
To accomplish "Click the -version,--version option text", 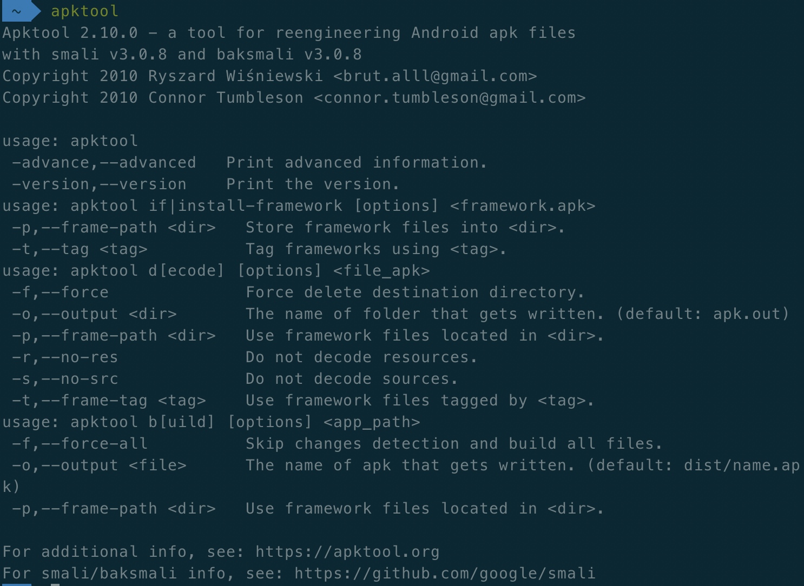I will click(x=99, y=184).
